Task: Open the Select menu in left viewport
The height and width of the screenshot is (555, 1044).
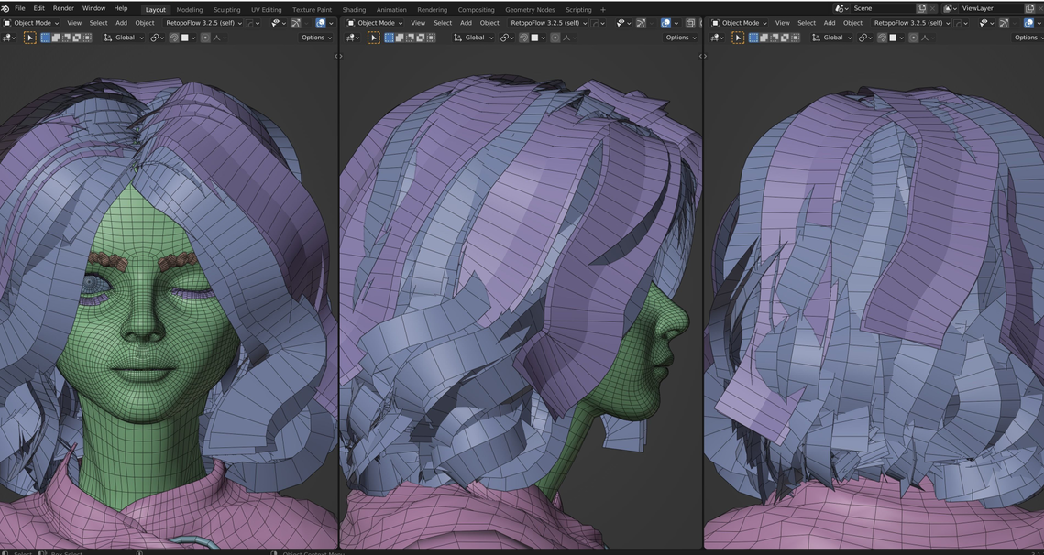Action: click(x=99, y=23)
